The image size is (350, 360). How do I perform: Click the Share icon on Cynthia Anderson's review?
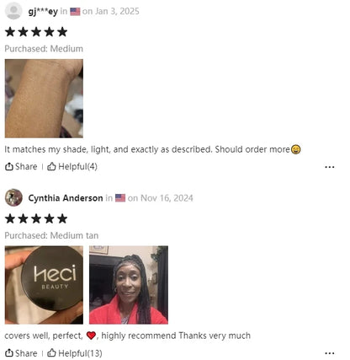click(9, 353)
